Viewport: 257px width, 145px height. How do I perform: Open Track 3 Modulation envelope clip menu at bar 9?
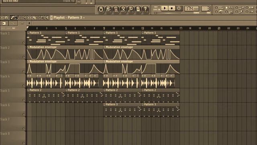pos(104,62)
